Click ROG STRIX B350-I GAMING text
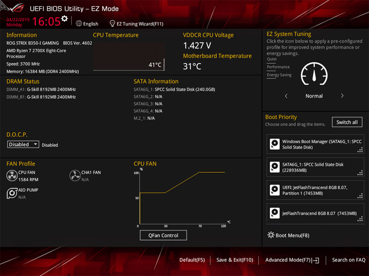Screen dimensions: 369x276 coord(32,43)
